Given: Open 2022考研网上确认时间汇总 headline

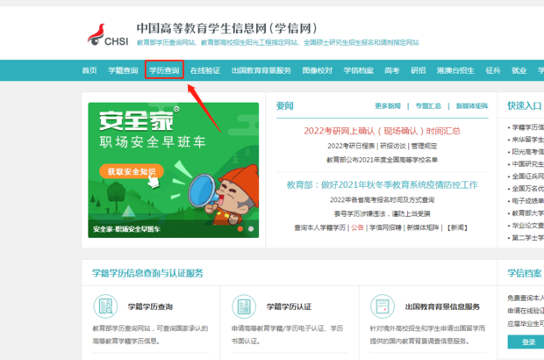Looking at the screenshot, I should point(382,131).
